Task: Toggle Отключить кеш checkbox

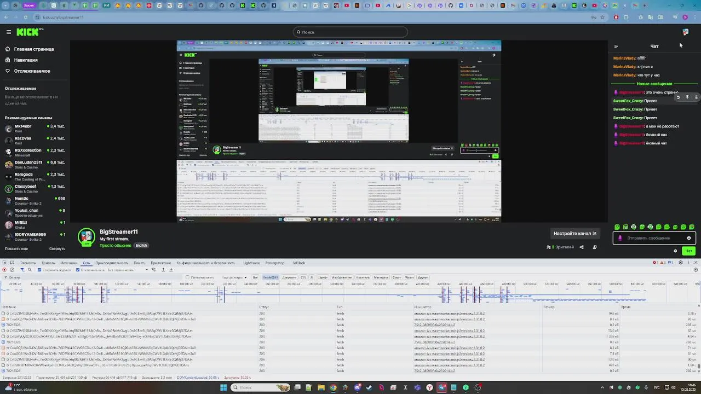Action: (78, 270)
